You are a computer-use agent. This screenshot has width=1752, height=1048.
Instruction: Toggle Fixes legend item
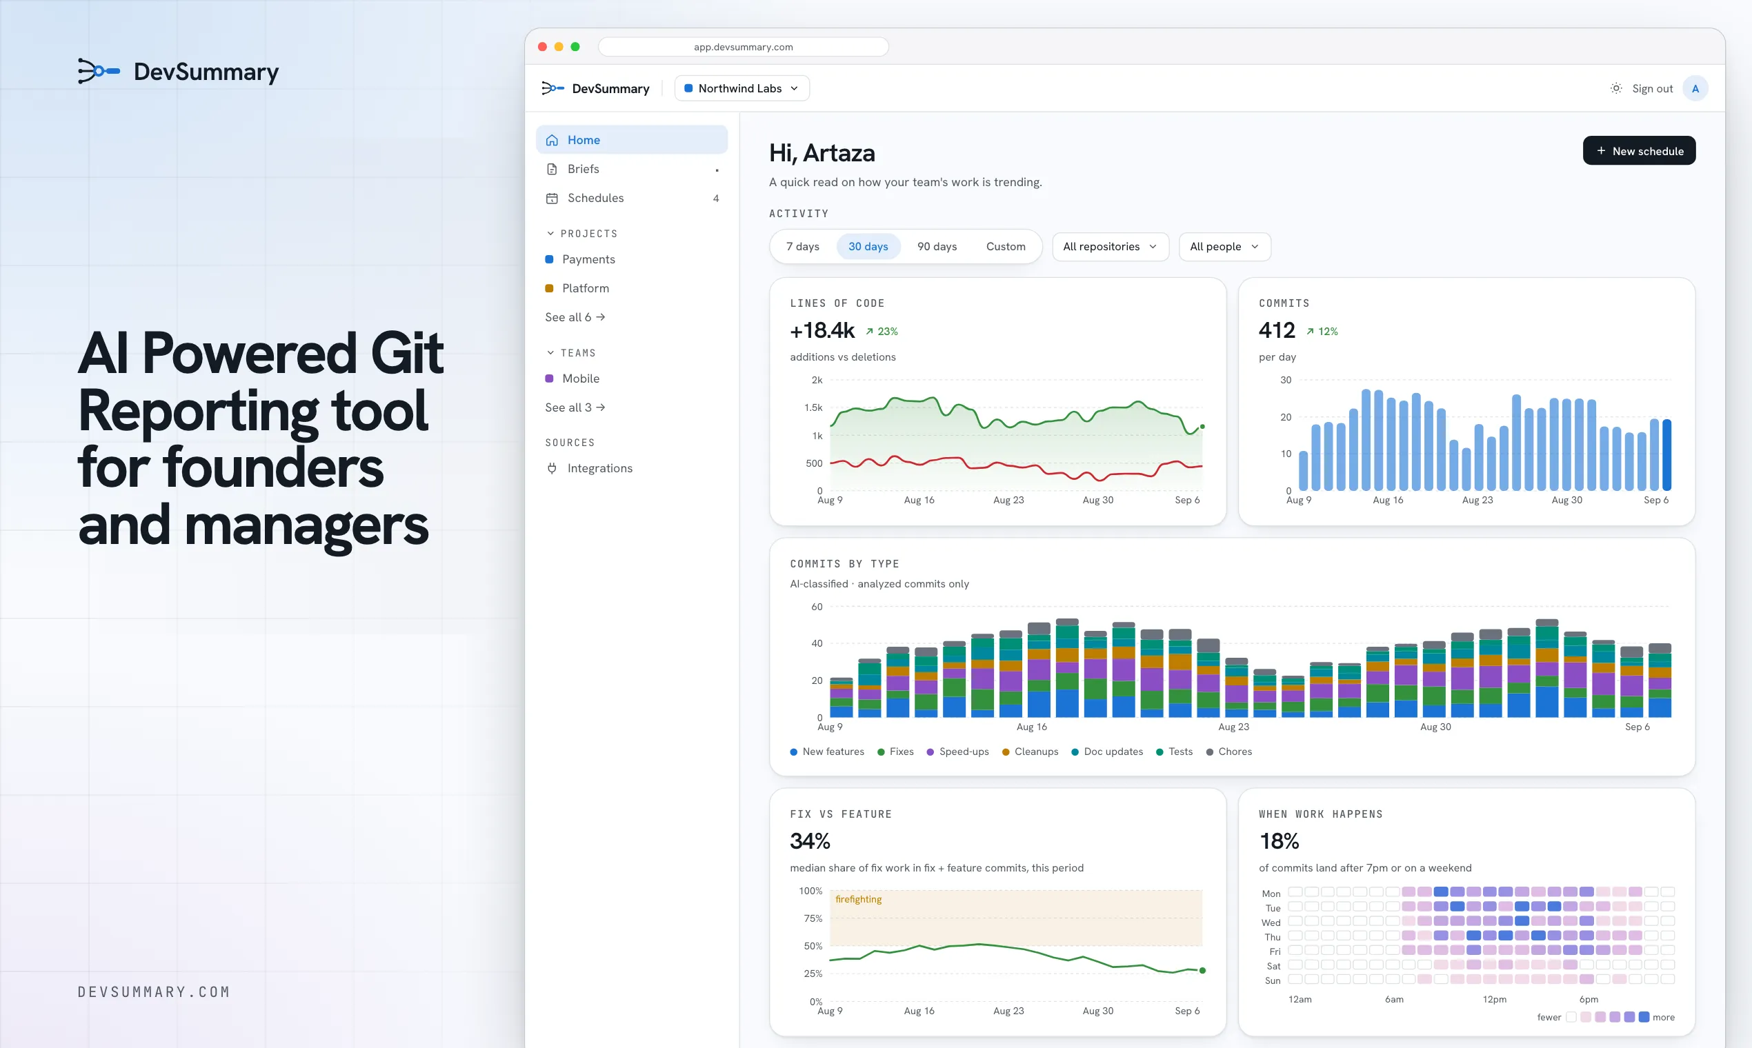point(895,752)
